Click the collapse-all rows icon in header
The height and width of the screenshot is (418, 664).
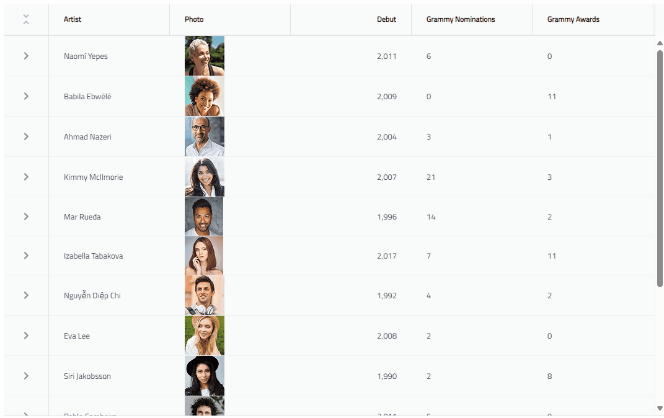[x=26, y=19]
